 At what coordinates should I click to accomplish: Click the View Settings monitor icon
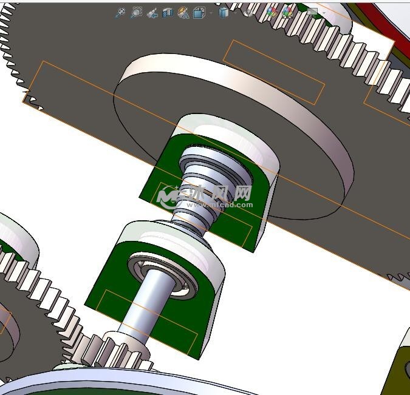click(x=312, y=13)
